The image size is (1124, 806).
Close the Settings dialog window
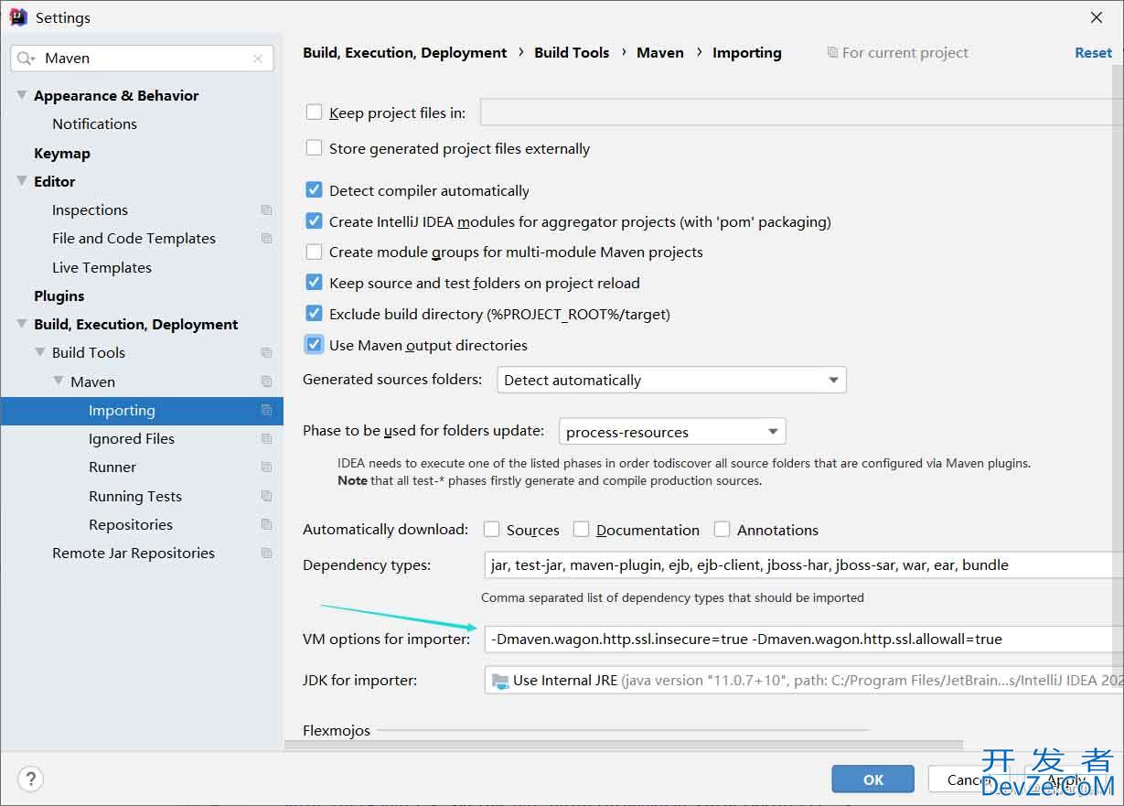point(1097,17)
